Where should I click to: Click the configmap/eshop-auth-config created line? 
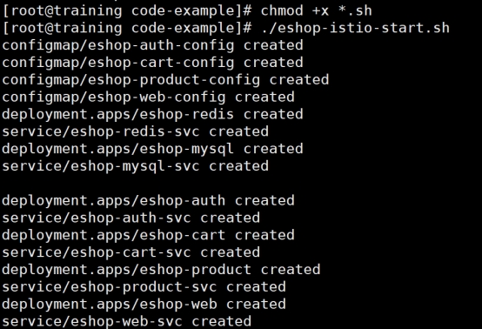click(153, 45)
